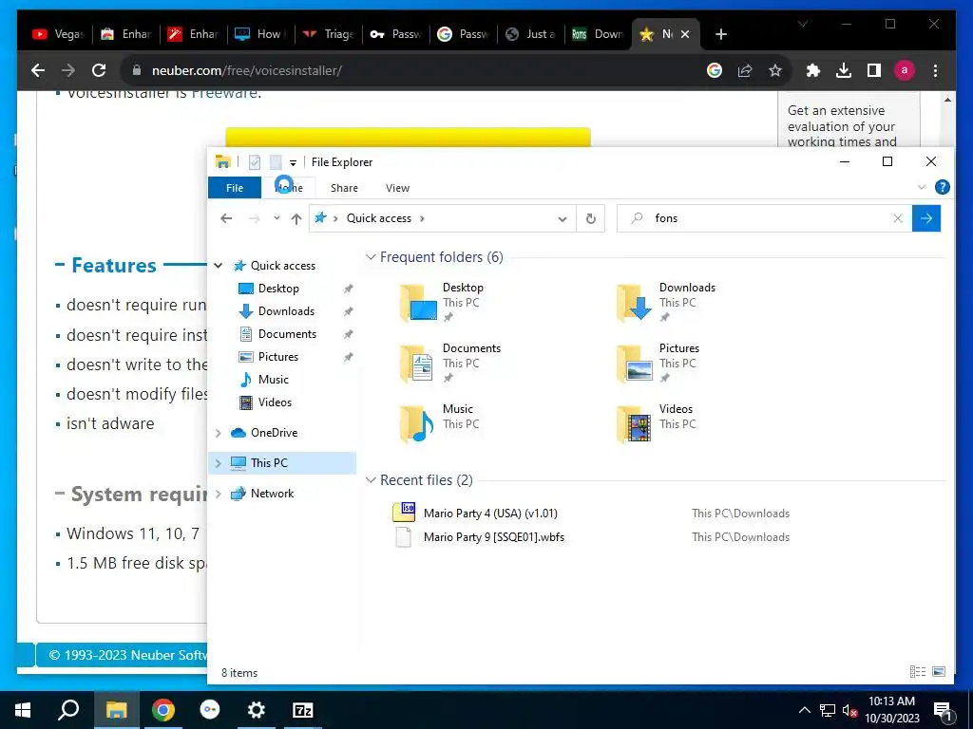This screenshot has width=973, height=729.
Task: Open the address bar history dropdown
Action: pyautogui.click(x=563, y=219)
